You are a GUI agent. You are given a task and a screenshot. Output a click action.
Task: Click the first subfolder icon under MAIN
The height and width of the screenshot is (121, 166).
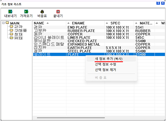11,26
